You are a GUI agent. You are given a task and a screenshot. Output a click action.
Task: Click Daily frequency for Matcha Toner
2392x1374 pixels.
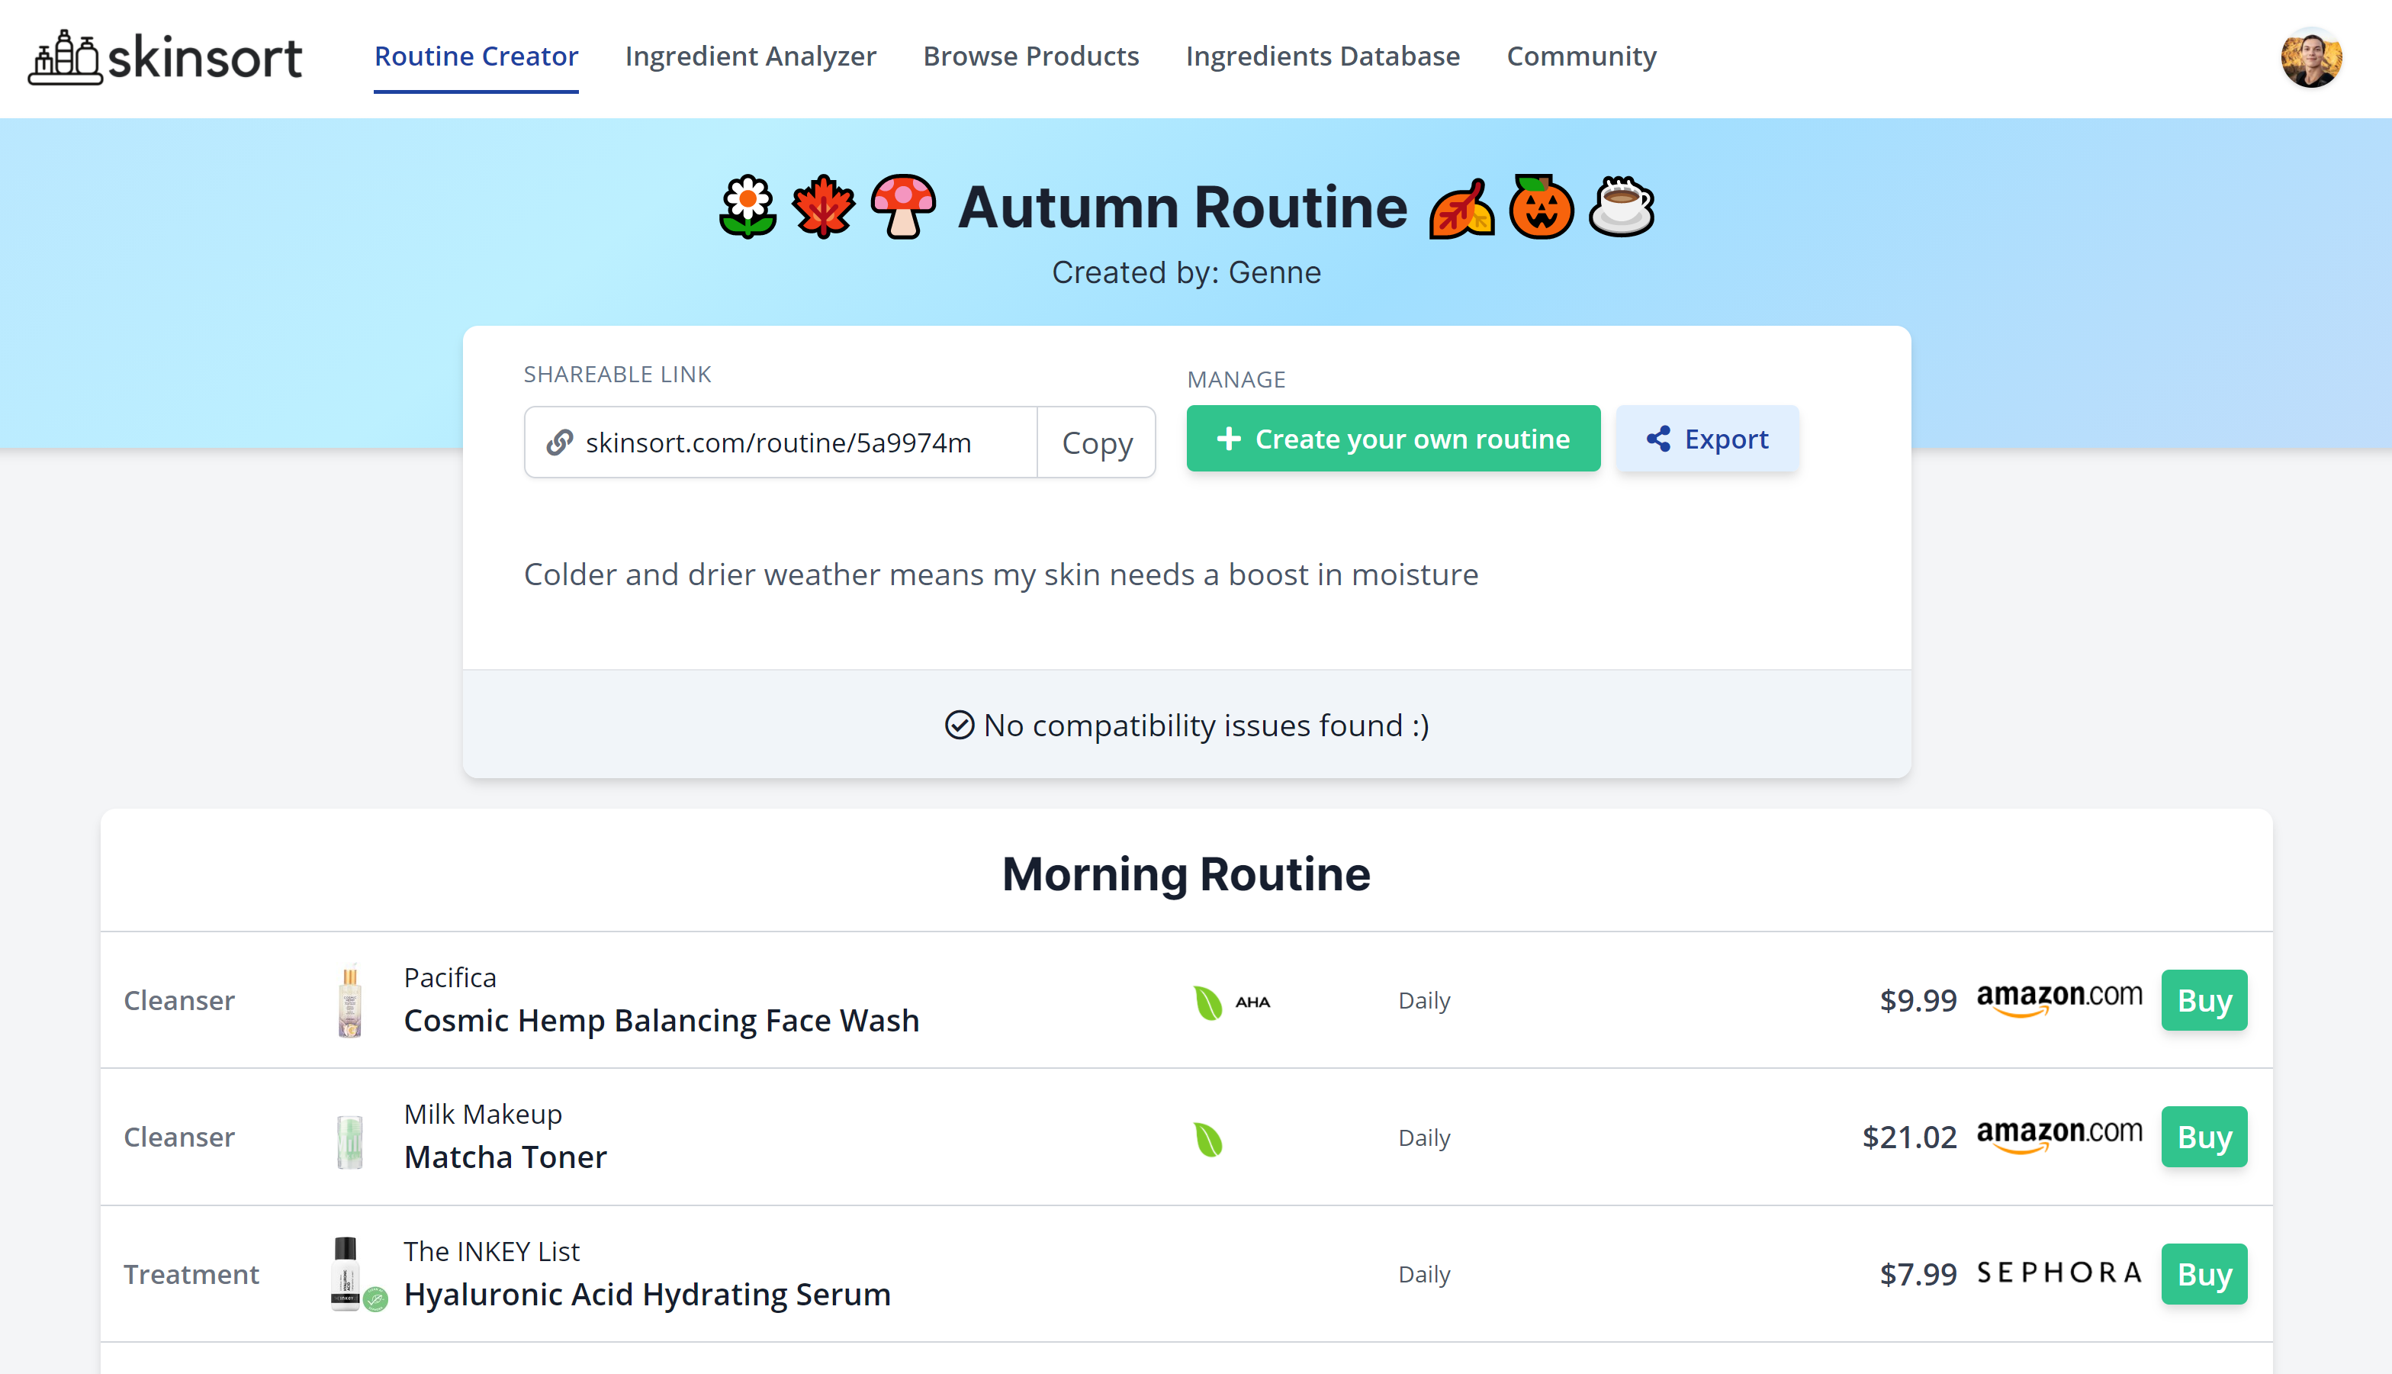(1424, 1138)
